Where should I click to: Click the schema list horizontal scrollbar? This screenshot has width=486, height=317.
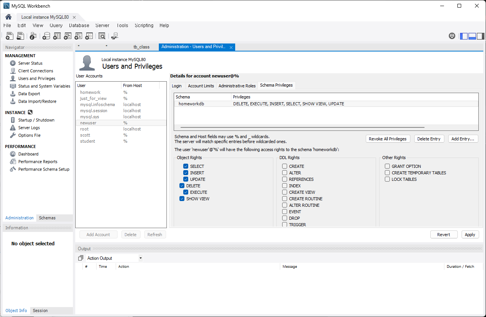pyautogui.click(x=302, y=127)
